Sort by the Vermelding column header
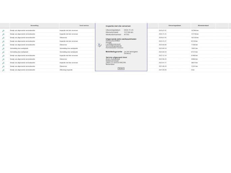Image resolution: width=231 pixels, height=173 pixels. 34,26
